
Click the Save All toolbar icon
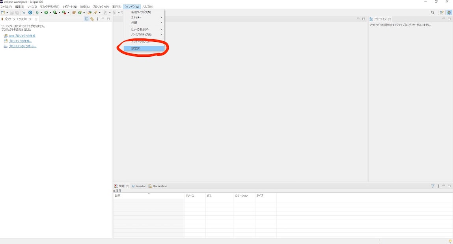[x=17, y=13]
